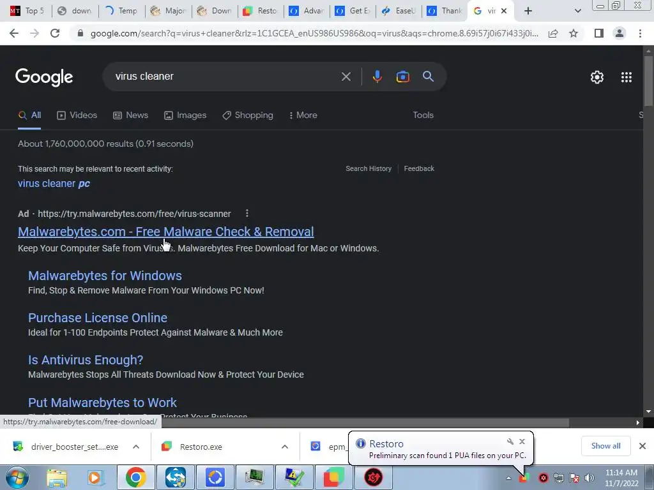Share this page from the address bar
654x490 pixels.
[553, 34]
